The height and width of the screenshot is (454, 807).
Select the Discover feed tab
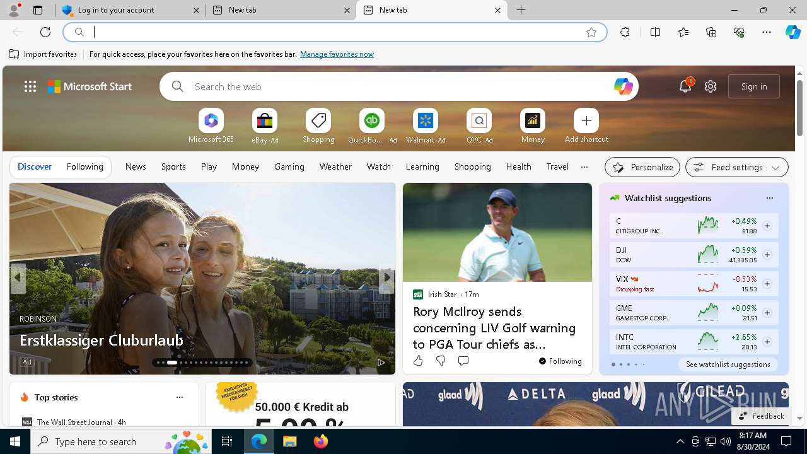tap(35, 167)
